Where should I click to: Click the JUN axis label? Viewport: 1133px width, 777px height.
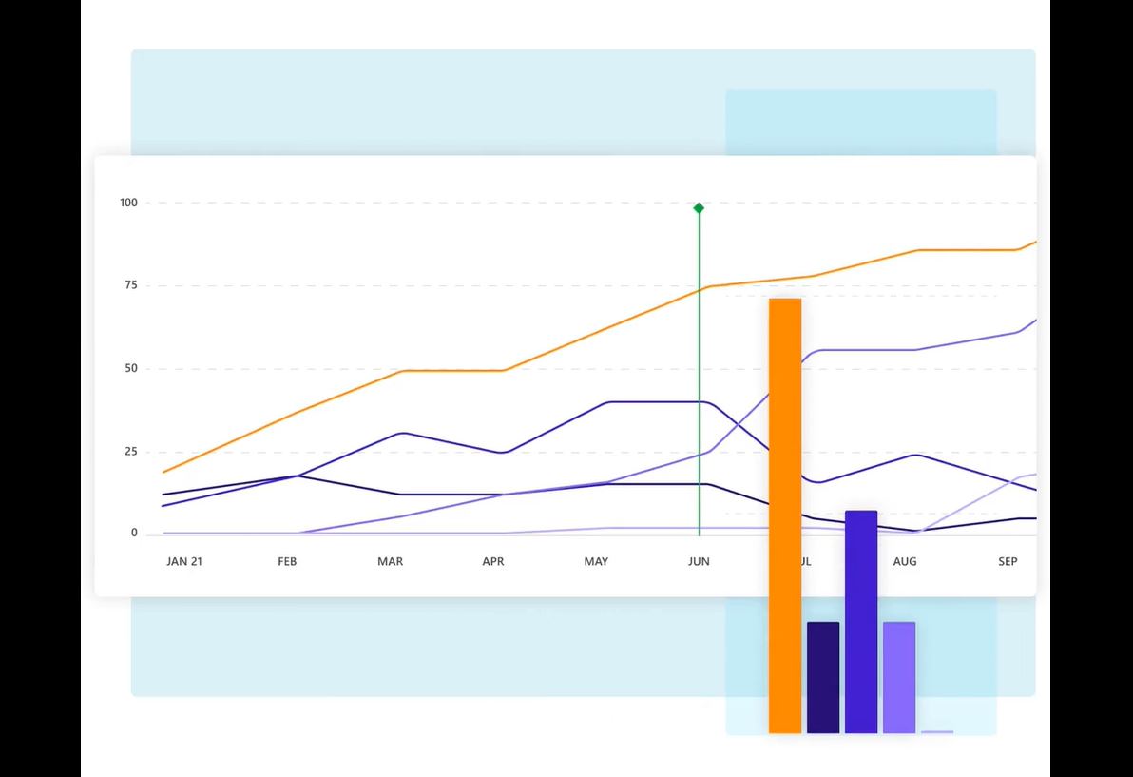coord(699,561)
